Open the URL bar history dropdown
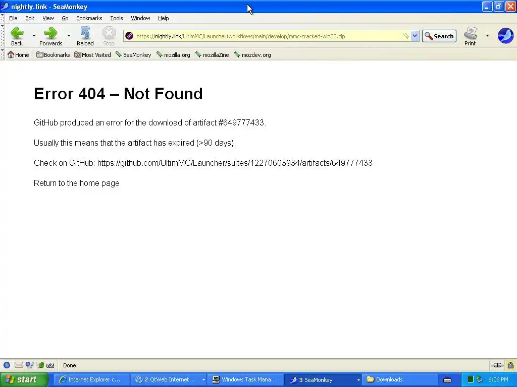 tap(415, 36)
